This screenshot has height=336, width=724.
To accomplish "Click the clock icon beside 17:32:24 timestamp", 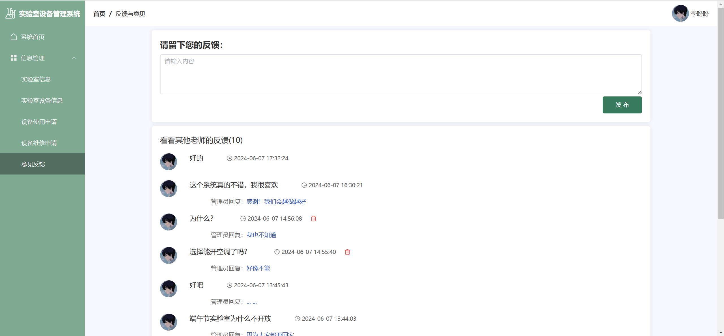I will pos(229,158).
